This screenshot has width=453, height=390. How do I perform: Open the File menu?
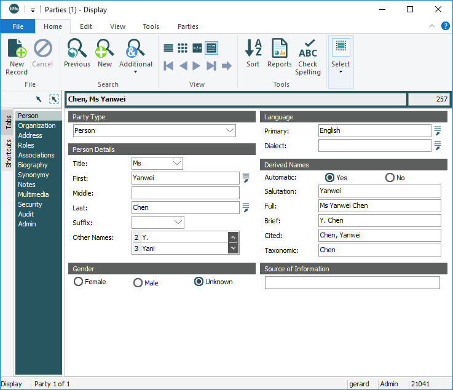point(18,26)
